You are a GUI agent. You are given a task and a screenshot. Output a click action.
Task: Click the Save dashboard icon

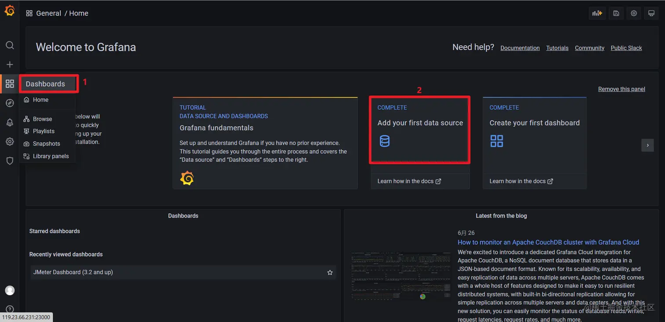(616, 13)
